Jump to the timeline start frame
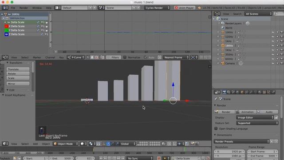The width and height of the screenshot is (284, 160). [101, 158]
